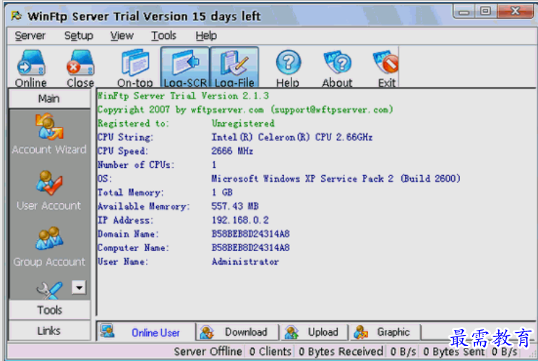This screenshot has width=538, height=361.
Task: Maximize the WinFtp Server window
Action: pos(485,11)
